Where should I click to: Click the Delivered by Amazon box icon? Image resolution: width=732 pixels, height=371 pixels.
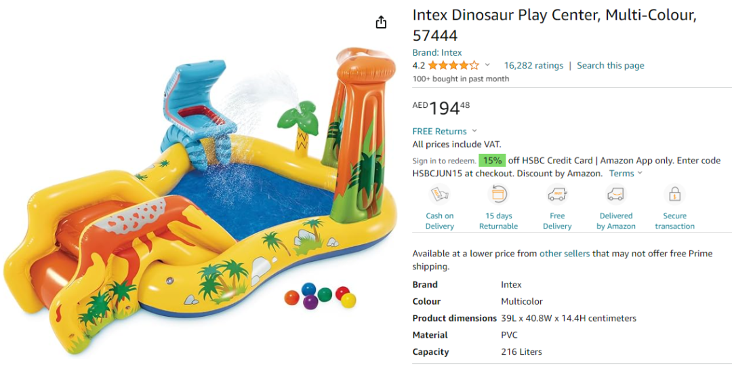615,195
